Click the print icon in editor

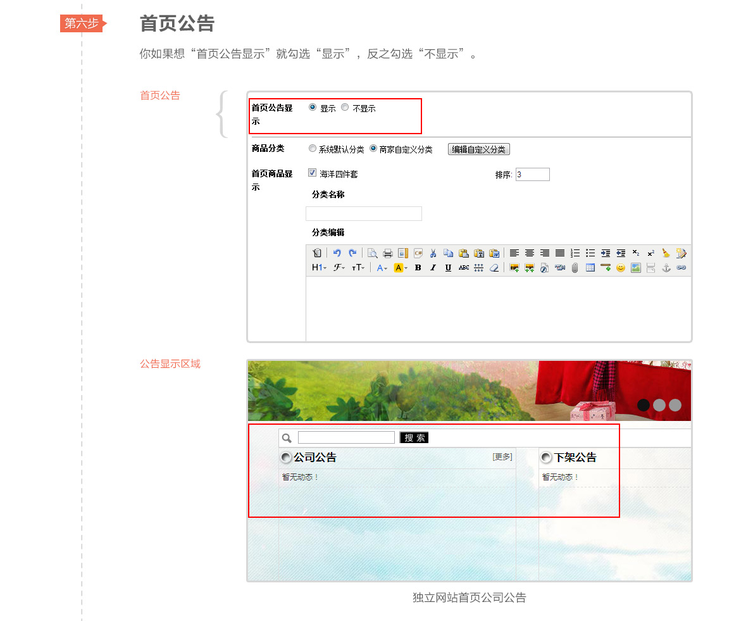point(387,253)
